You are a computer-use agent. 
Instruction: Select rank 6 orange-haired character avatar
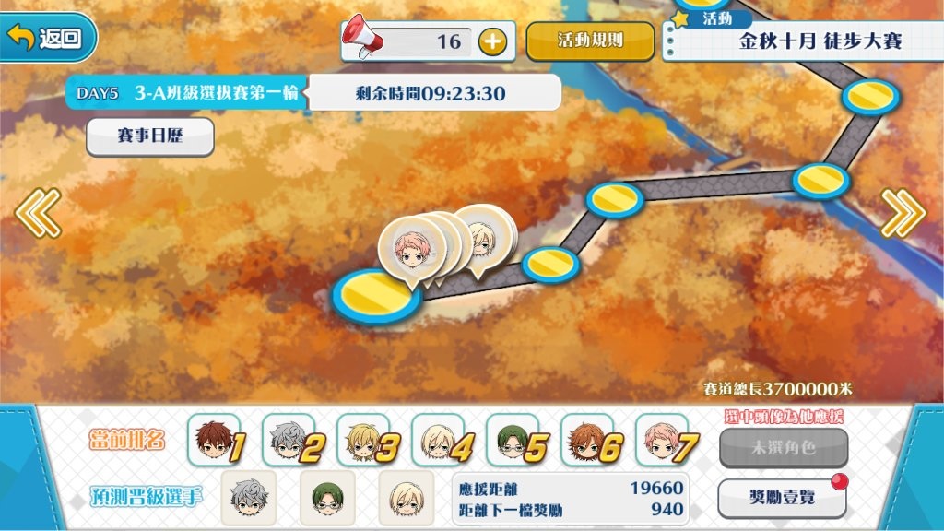point(589,440)
